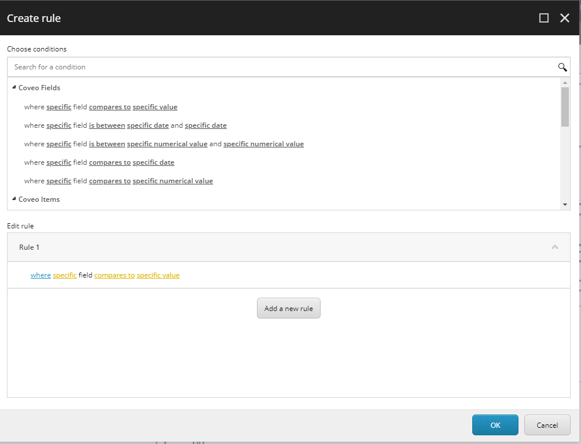Click the 'Edit rule' label

20,226
